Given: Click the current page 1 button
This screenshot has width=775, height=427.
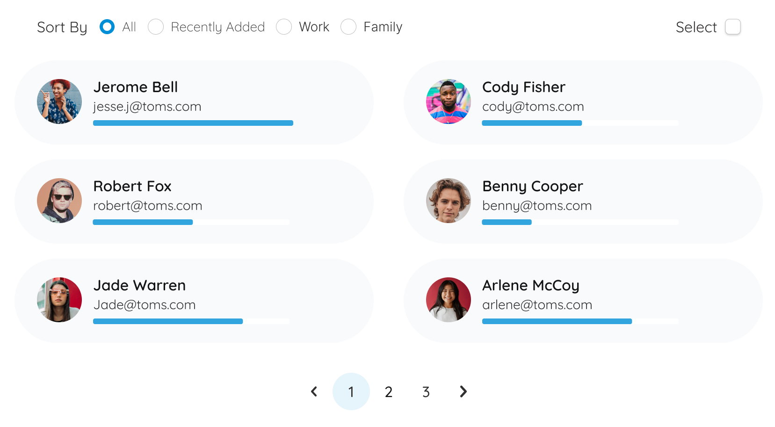Looking at the screenshot, I should tap(351, 392).
